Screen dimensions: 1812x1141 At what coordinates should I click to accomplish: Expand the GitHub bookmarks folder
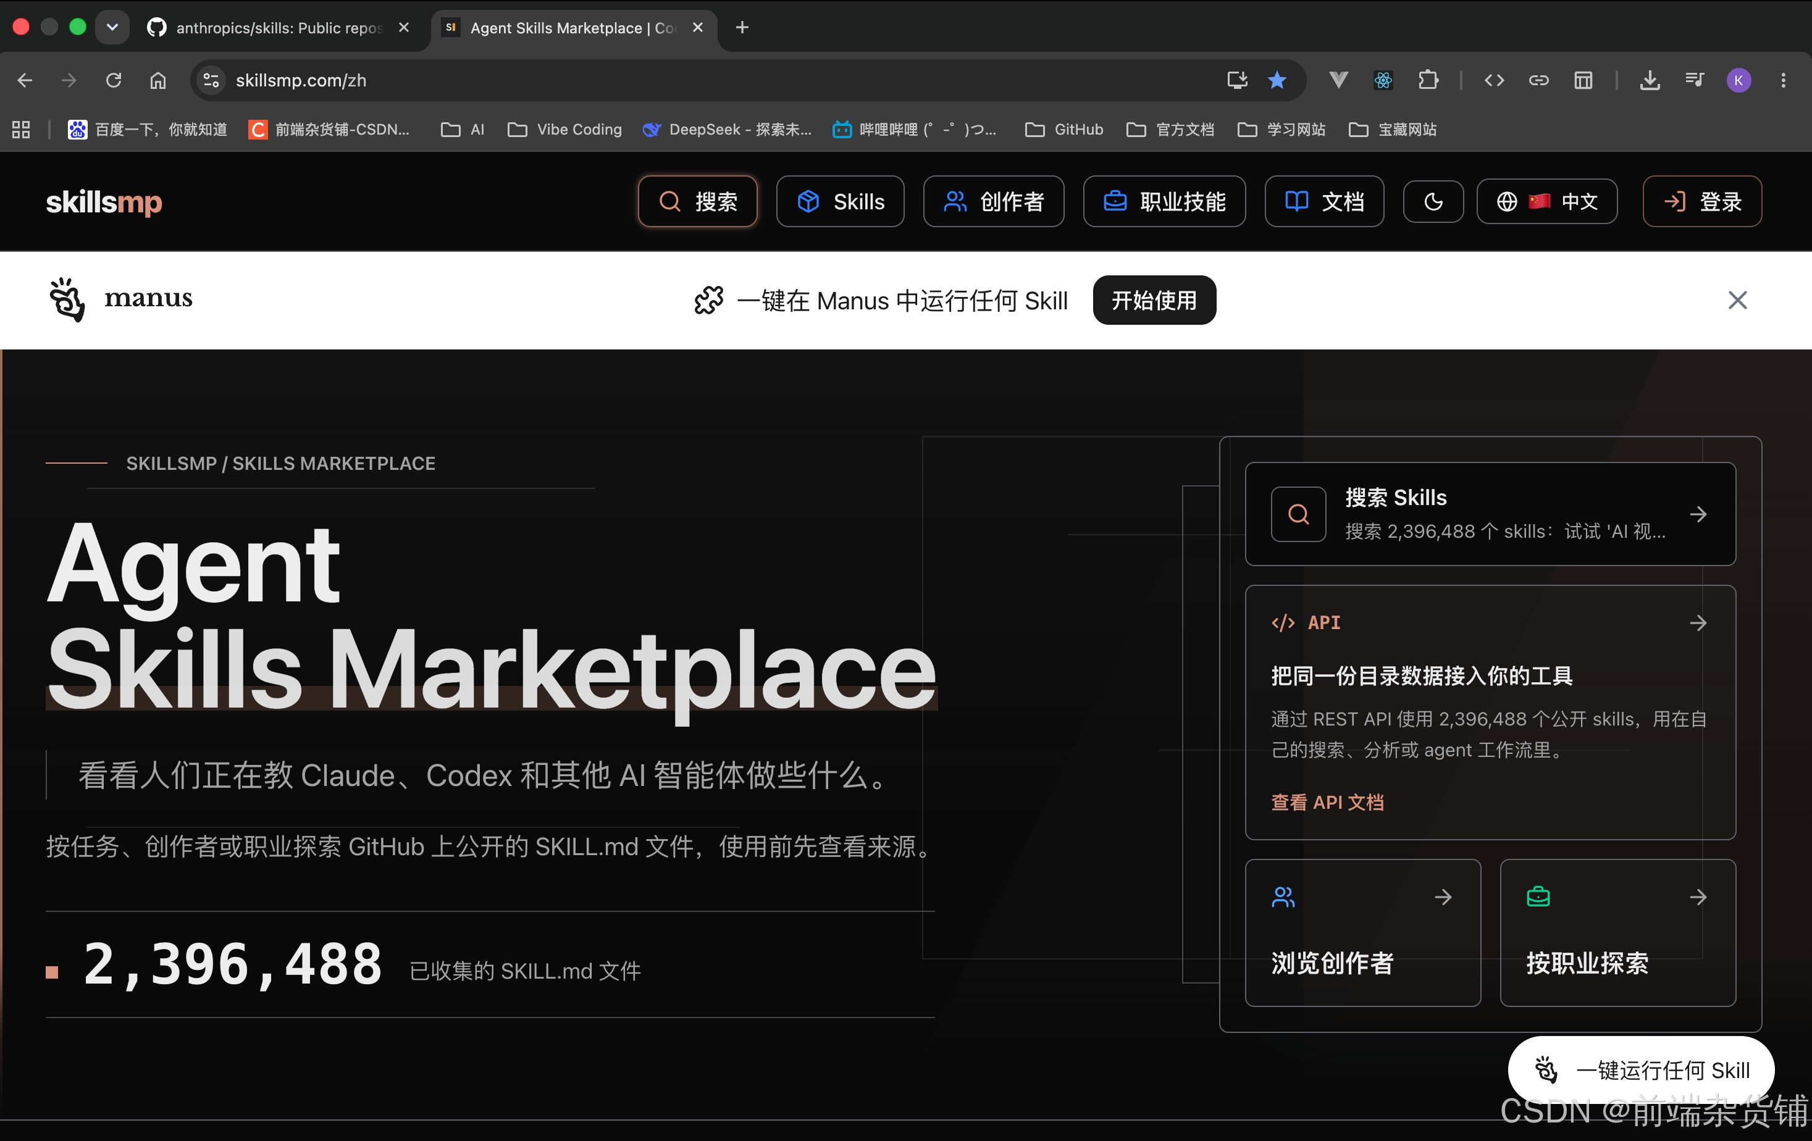point(1065,130)
